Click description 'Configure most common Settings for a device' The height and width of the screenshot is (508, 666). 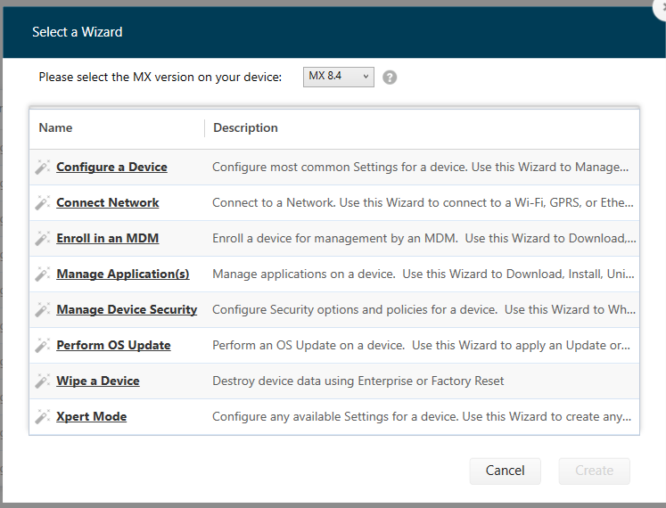pos(420,167)
